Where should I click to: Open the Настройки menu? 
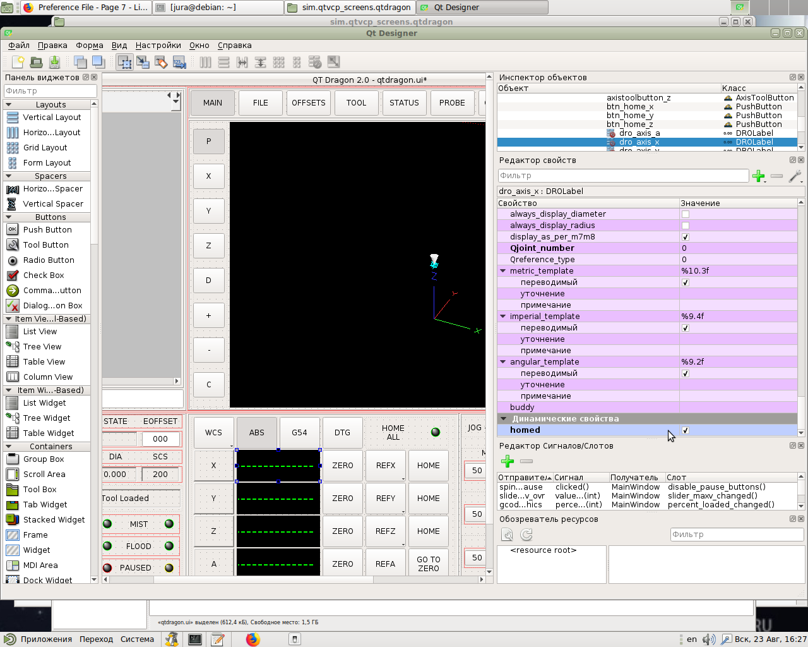coord(158,45)
